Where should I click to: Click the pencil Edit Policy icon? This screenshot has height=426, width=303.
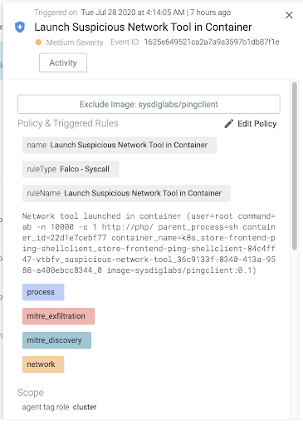point(229,124)
